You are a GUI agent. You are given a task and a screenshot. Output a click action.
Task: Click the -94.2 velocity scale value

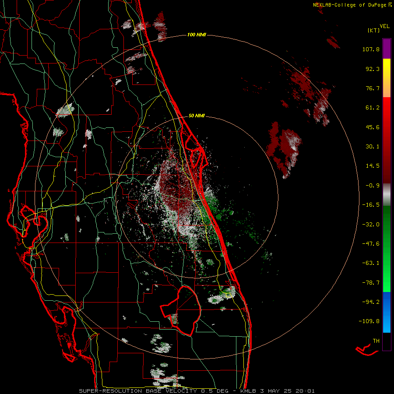pos(371,302)
